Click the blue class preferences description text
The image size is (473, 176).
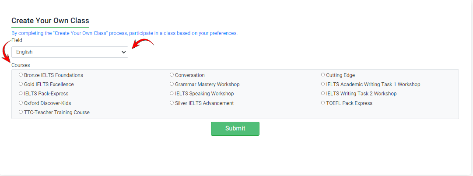(x=124, y=33)
